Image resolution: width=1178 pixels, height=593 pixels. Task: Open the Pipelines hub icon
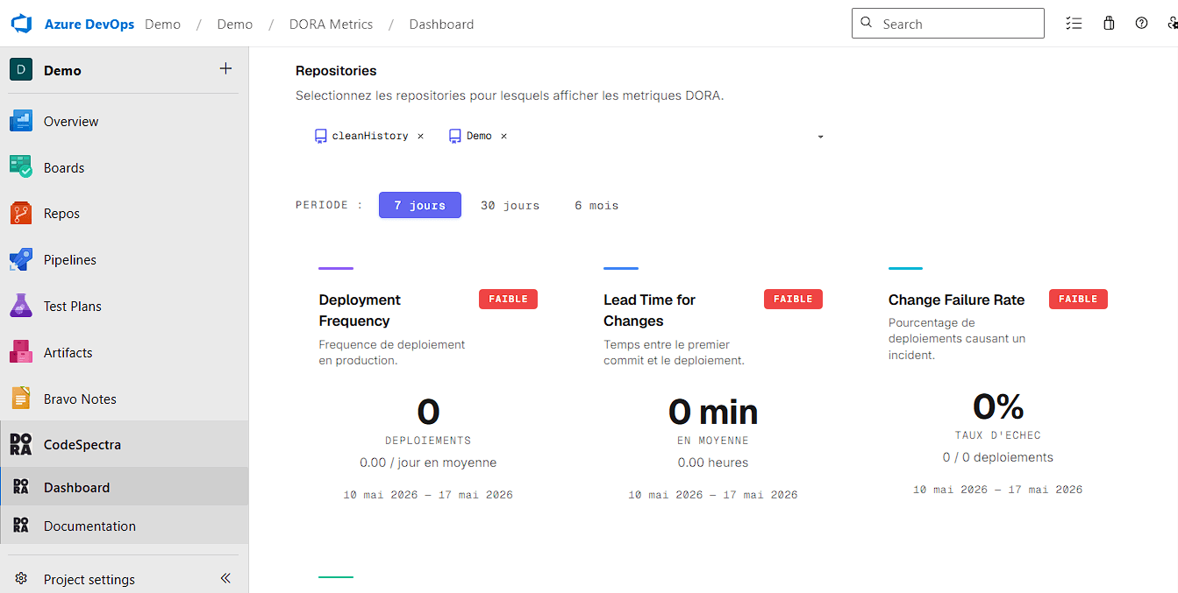coord(21,259)
